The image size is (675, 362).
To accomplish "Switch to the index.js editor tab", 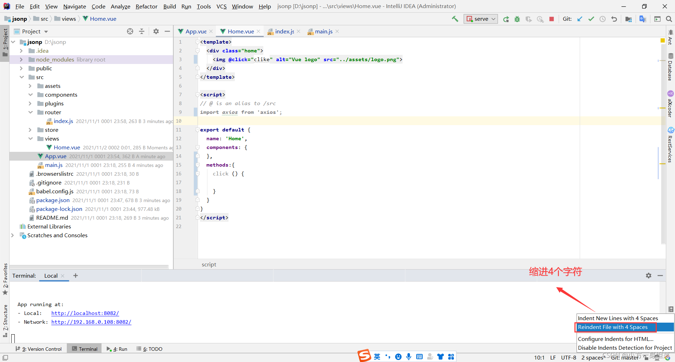I will (284, 31).
